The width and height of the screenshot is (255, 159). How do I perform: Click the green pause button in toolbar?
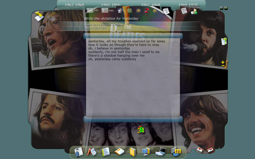[130, 11]
